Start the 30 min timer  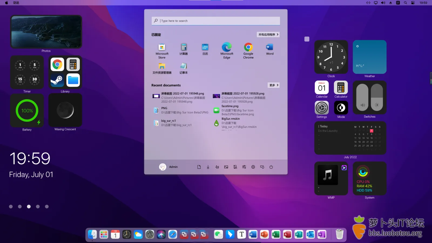(x=35, y=80)
